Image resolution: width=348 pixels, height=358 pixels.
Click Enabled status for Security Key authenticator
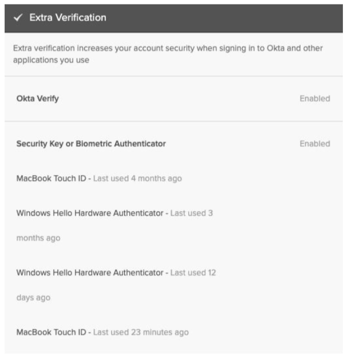[x=315, y=144]
